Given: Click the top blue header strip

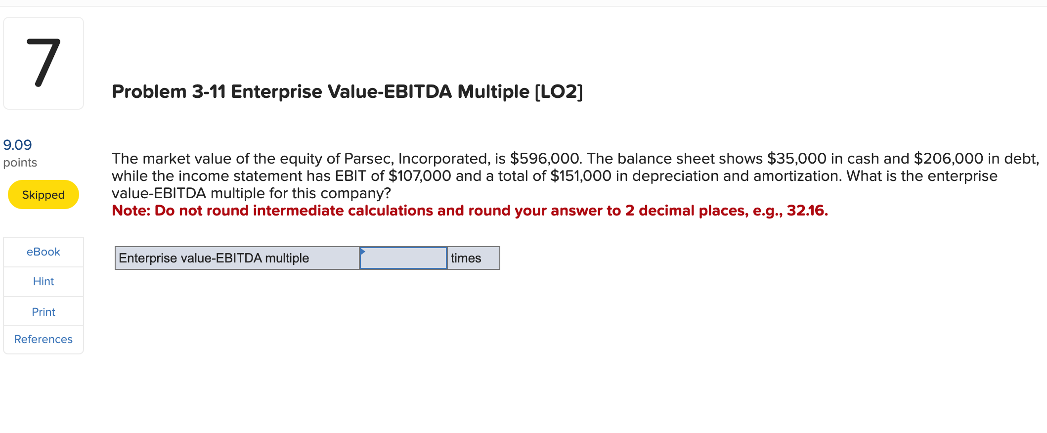Looking at the screenshot, I should pos(523,4).
